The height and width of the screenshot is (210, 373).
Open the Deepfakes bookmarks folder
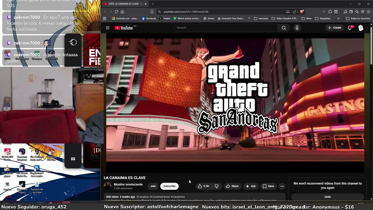coord(323,18)
